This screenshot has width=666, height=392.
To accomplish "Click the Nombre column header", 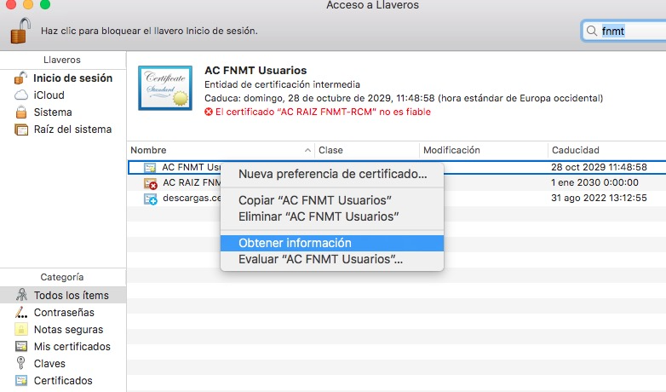I will click(221, 150).
